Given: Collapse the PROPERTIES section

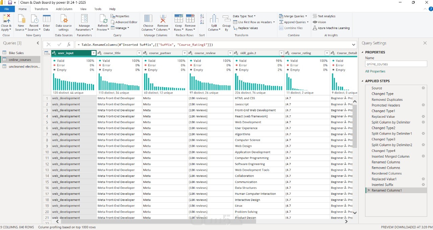Looking at the screenshot, I should [363, 52].
